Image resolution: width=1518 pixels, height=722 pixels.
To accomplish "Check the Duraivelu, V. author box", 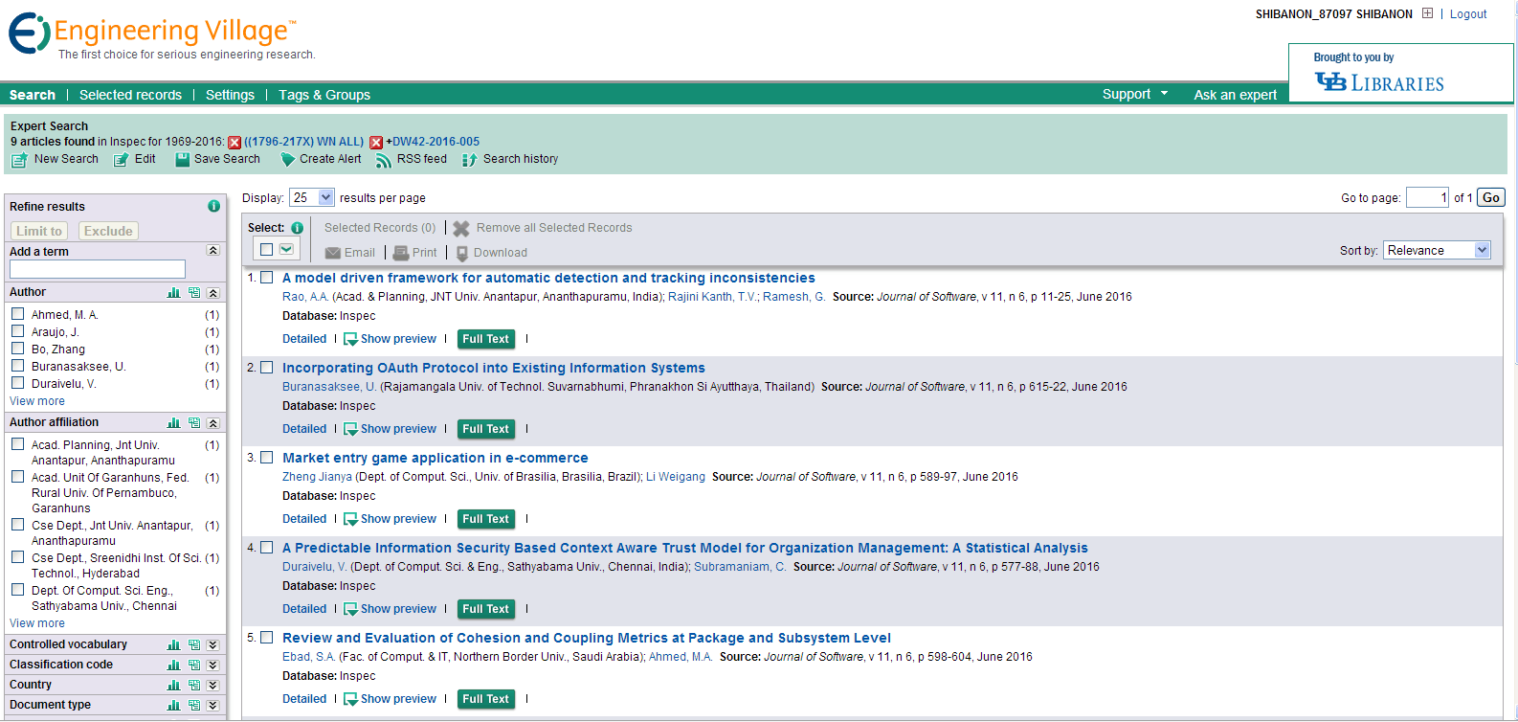I will [17, 382].
